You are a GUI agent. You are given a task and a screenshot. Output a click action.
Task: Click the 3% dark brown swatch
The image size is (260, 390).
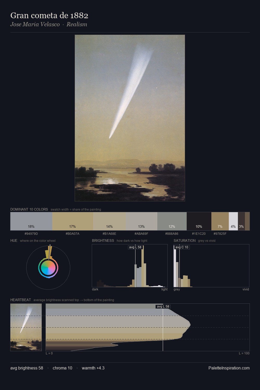[x=241, y=221]
